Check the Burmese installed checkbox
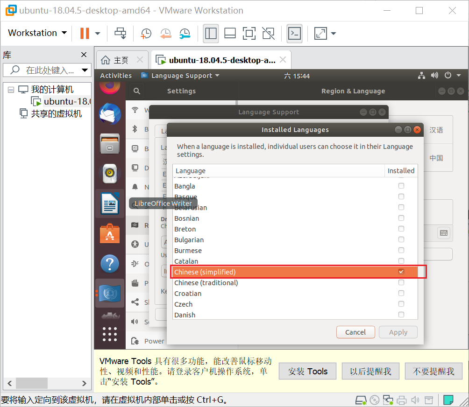This screenshot has height=407, width=469. [x=401, y=250]
